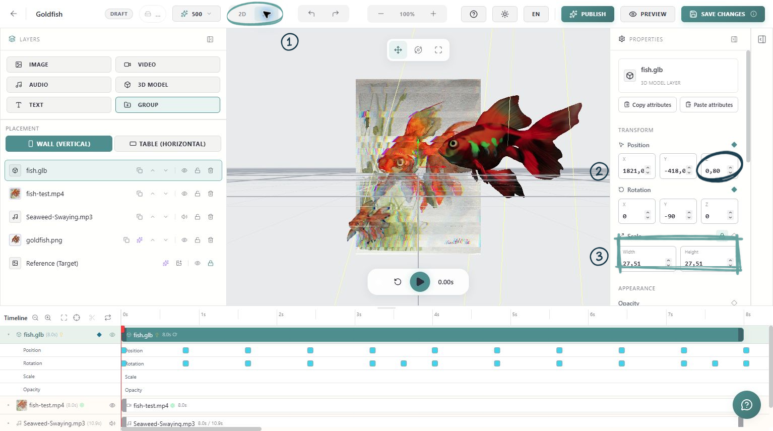Open the support chat bubble

coord(747,404)
